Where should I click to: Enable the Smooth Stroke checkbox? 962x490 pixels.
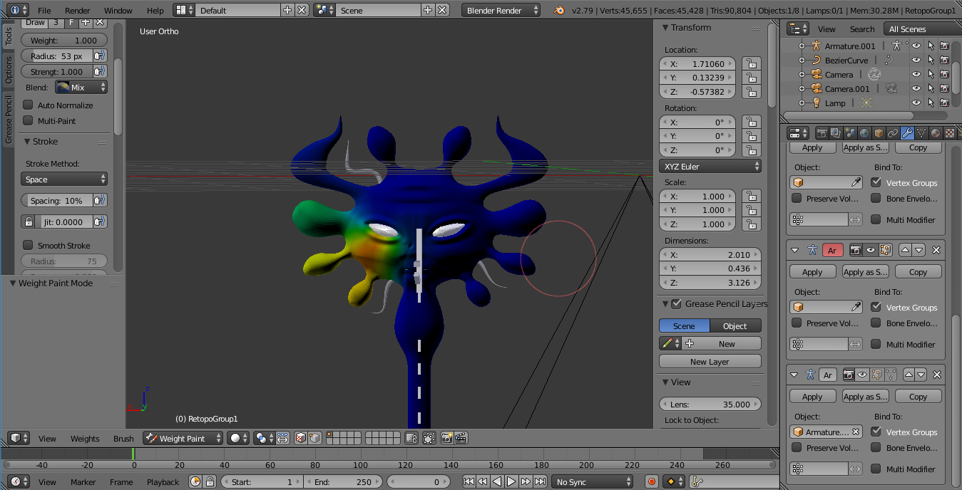[29, 245]
